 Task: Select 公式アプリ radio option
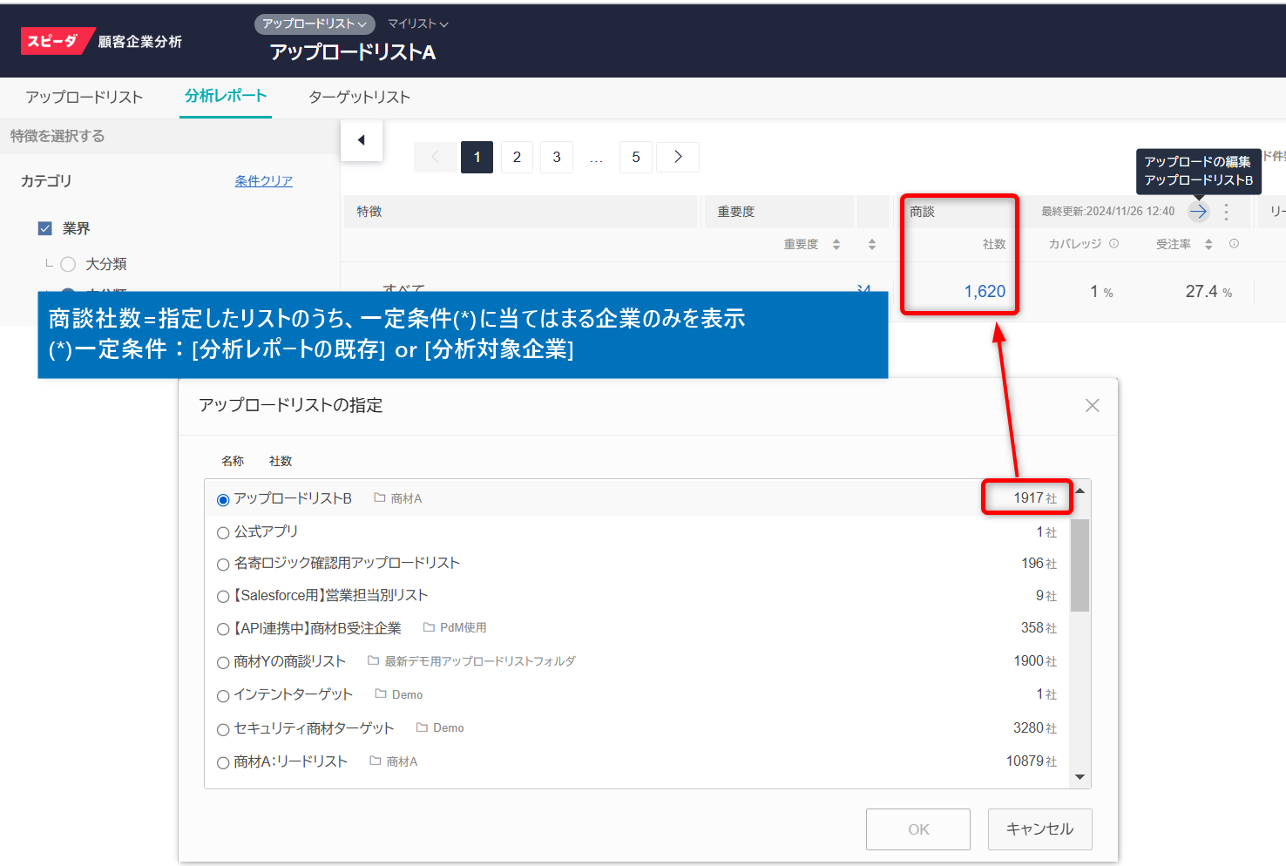click(x=223, y=532)
